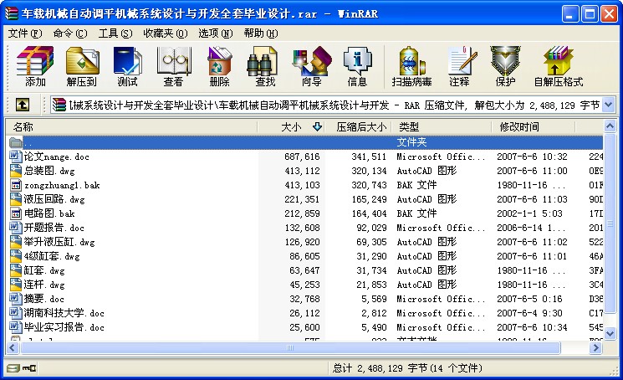Select file 湖南科技大学.doc
The height and width of the screenshot is (380, 623).
coord(64,313)
